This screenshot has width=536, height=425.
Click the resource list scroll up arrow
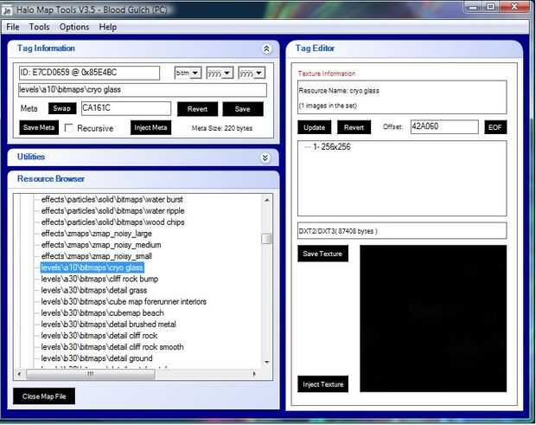tap(266, 200)
